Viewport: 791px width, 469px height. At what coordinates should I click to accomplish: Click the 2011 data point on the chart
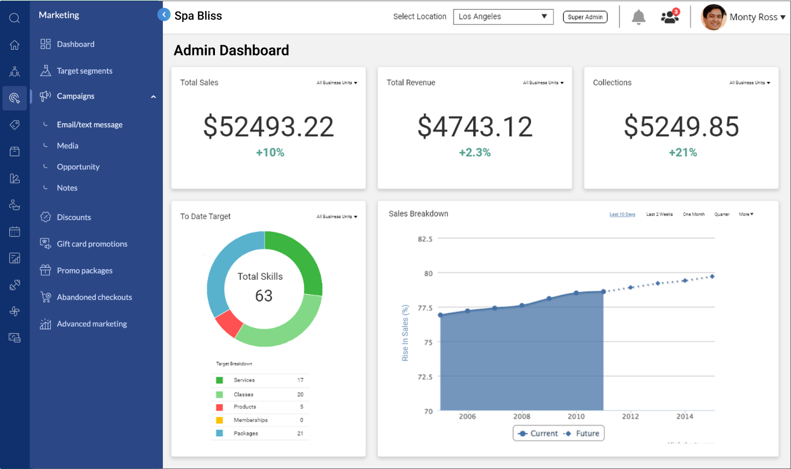(x=603, y=291)
